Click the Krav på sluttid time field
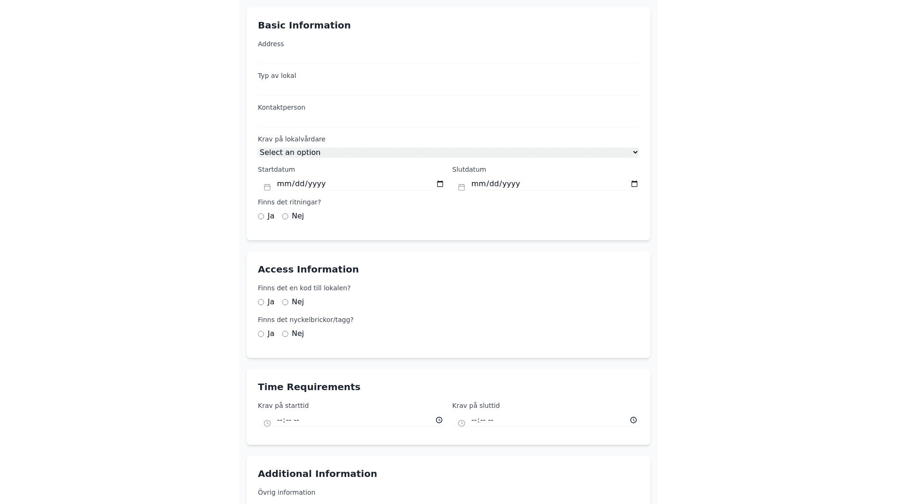 tap(542, 420)
